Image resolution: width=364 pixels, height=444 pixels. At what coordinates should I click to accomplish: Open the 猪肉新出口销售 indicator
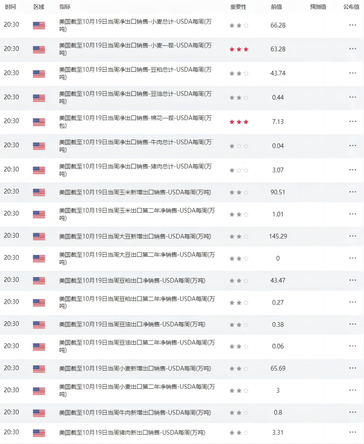[x=132, y=433]
